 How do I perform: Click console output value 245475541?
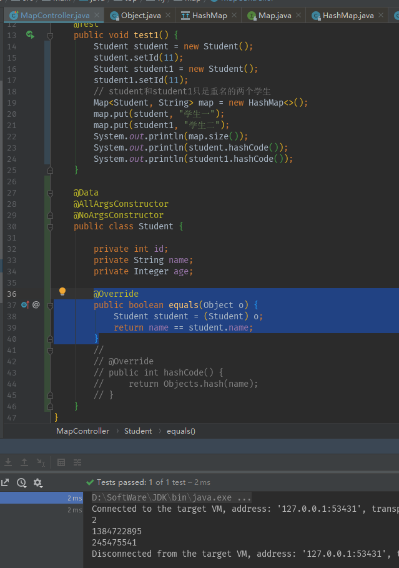[114, 542]
